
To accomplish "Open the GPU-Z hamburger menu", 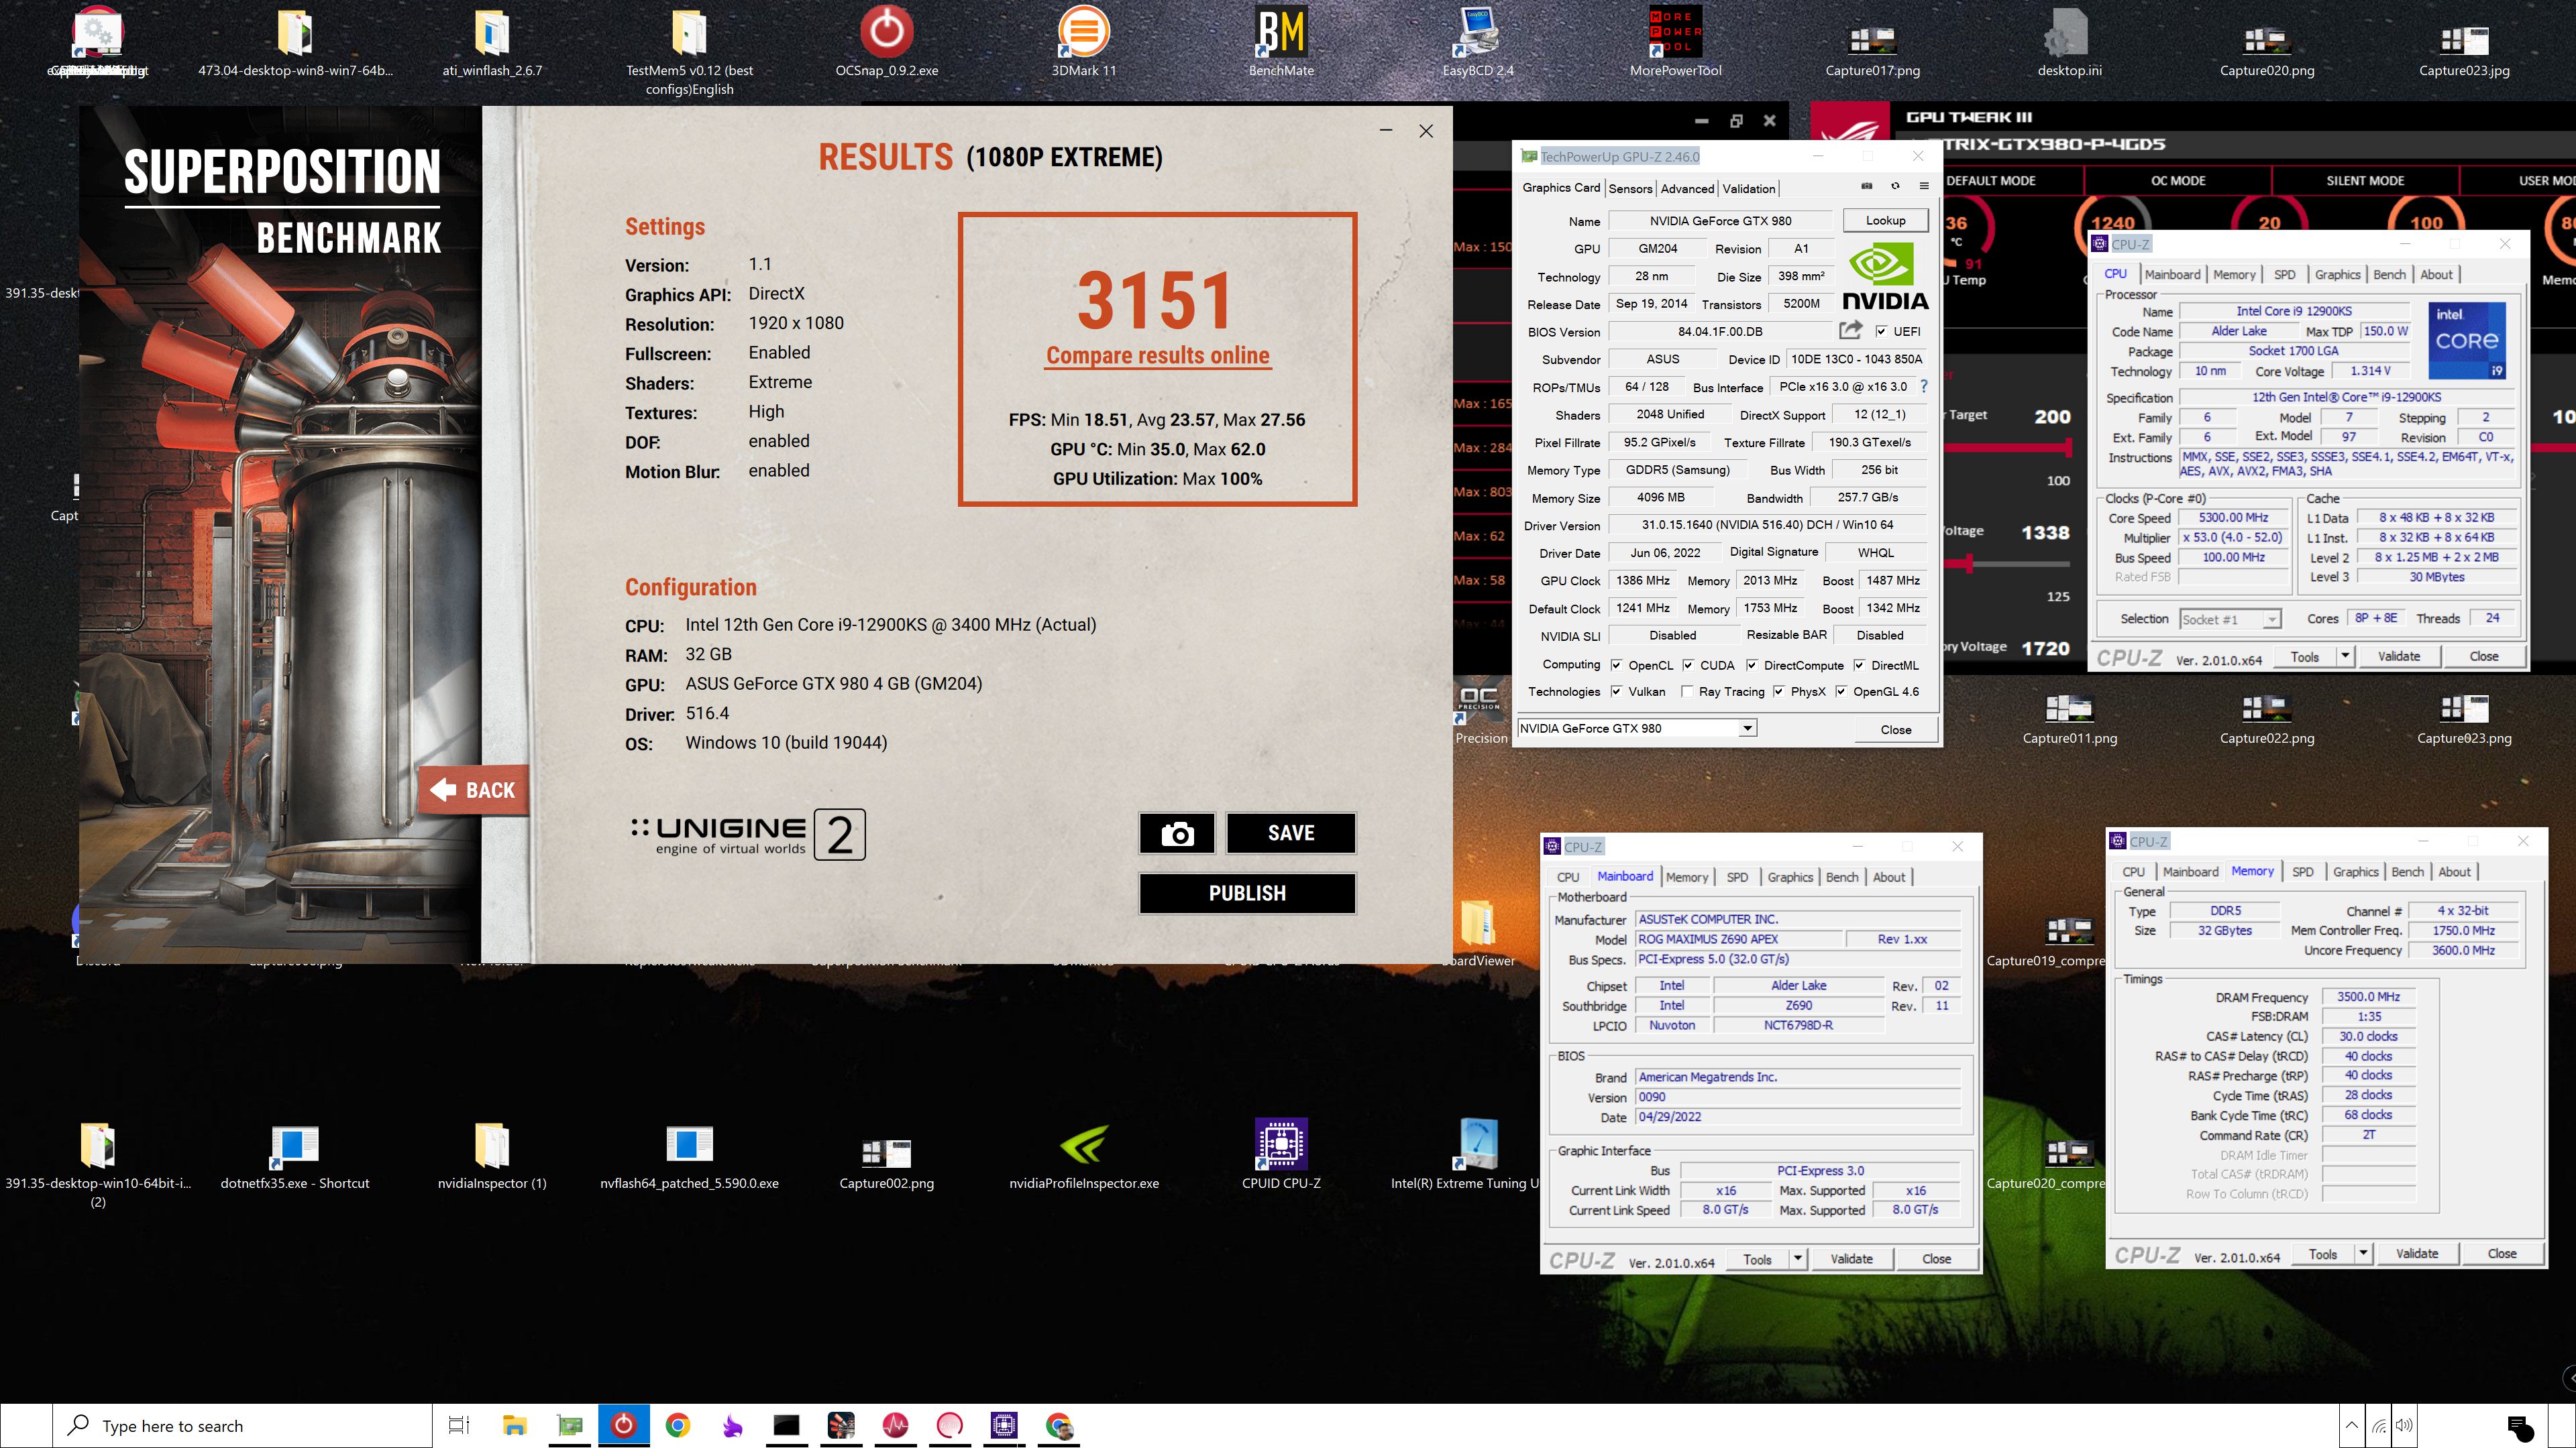I will coord(1923,186).
